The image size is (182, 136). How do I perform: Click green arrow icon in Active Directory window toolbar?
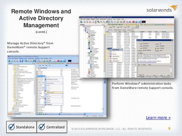coord(9,61)
